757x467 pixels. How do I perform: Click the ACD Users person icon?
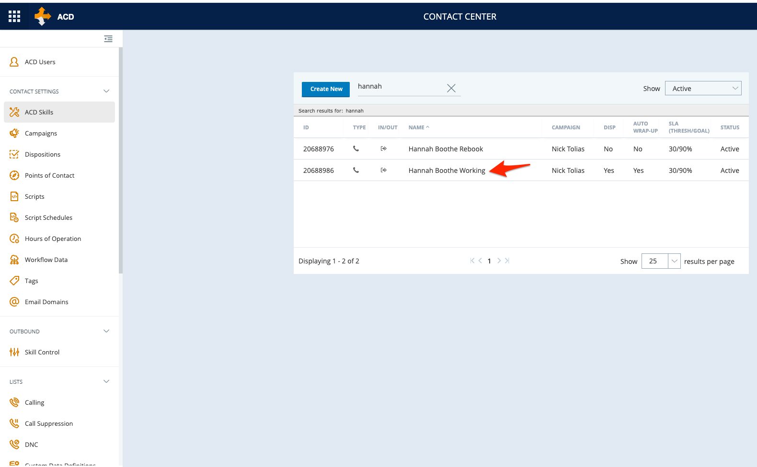pos(14,62)
